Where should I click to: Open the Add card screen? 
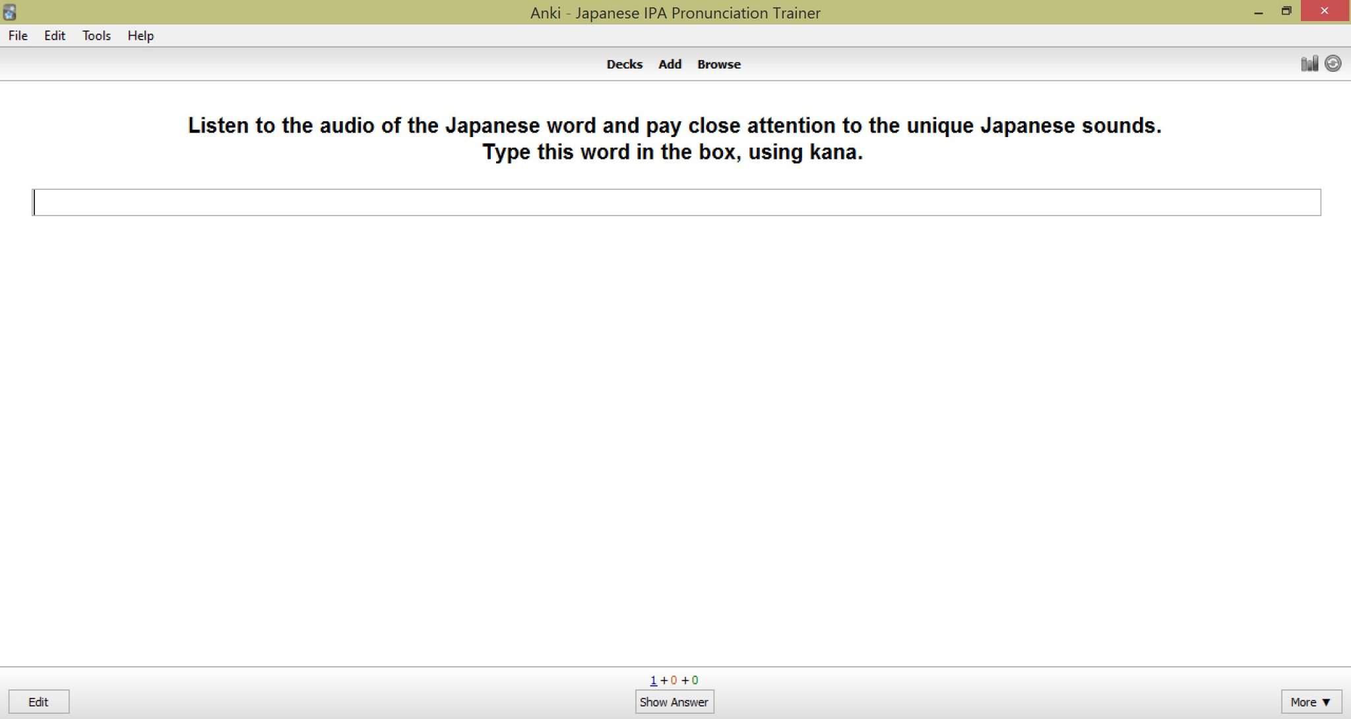point(669,64)
